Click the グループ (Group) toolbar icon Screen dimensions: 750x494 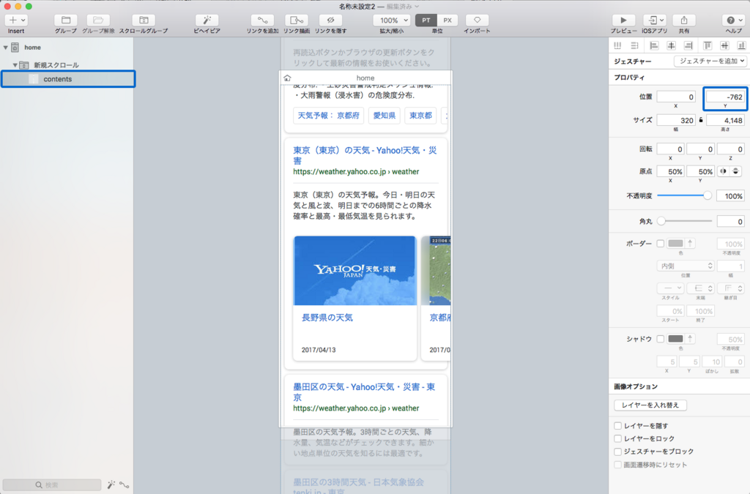click(65, 20)
